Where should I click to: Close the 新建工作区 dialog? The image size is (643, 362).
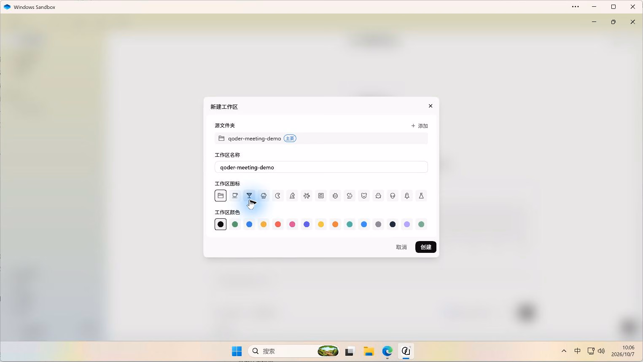coord(430,106)
